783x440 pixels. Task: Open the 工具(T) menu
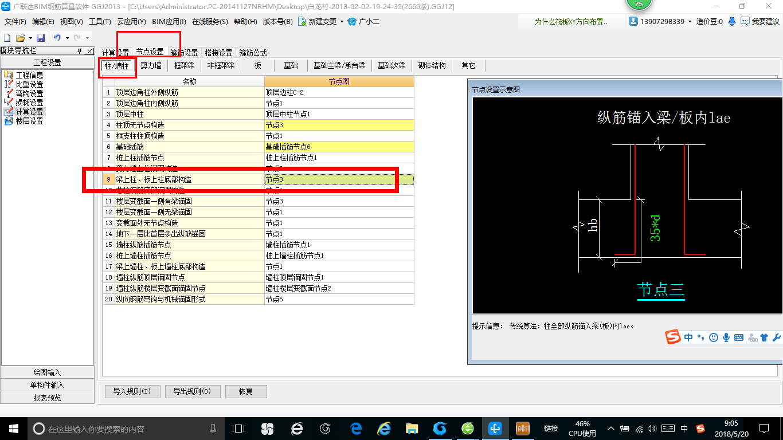[x=100, y=22]
